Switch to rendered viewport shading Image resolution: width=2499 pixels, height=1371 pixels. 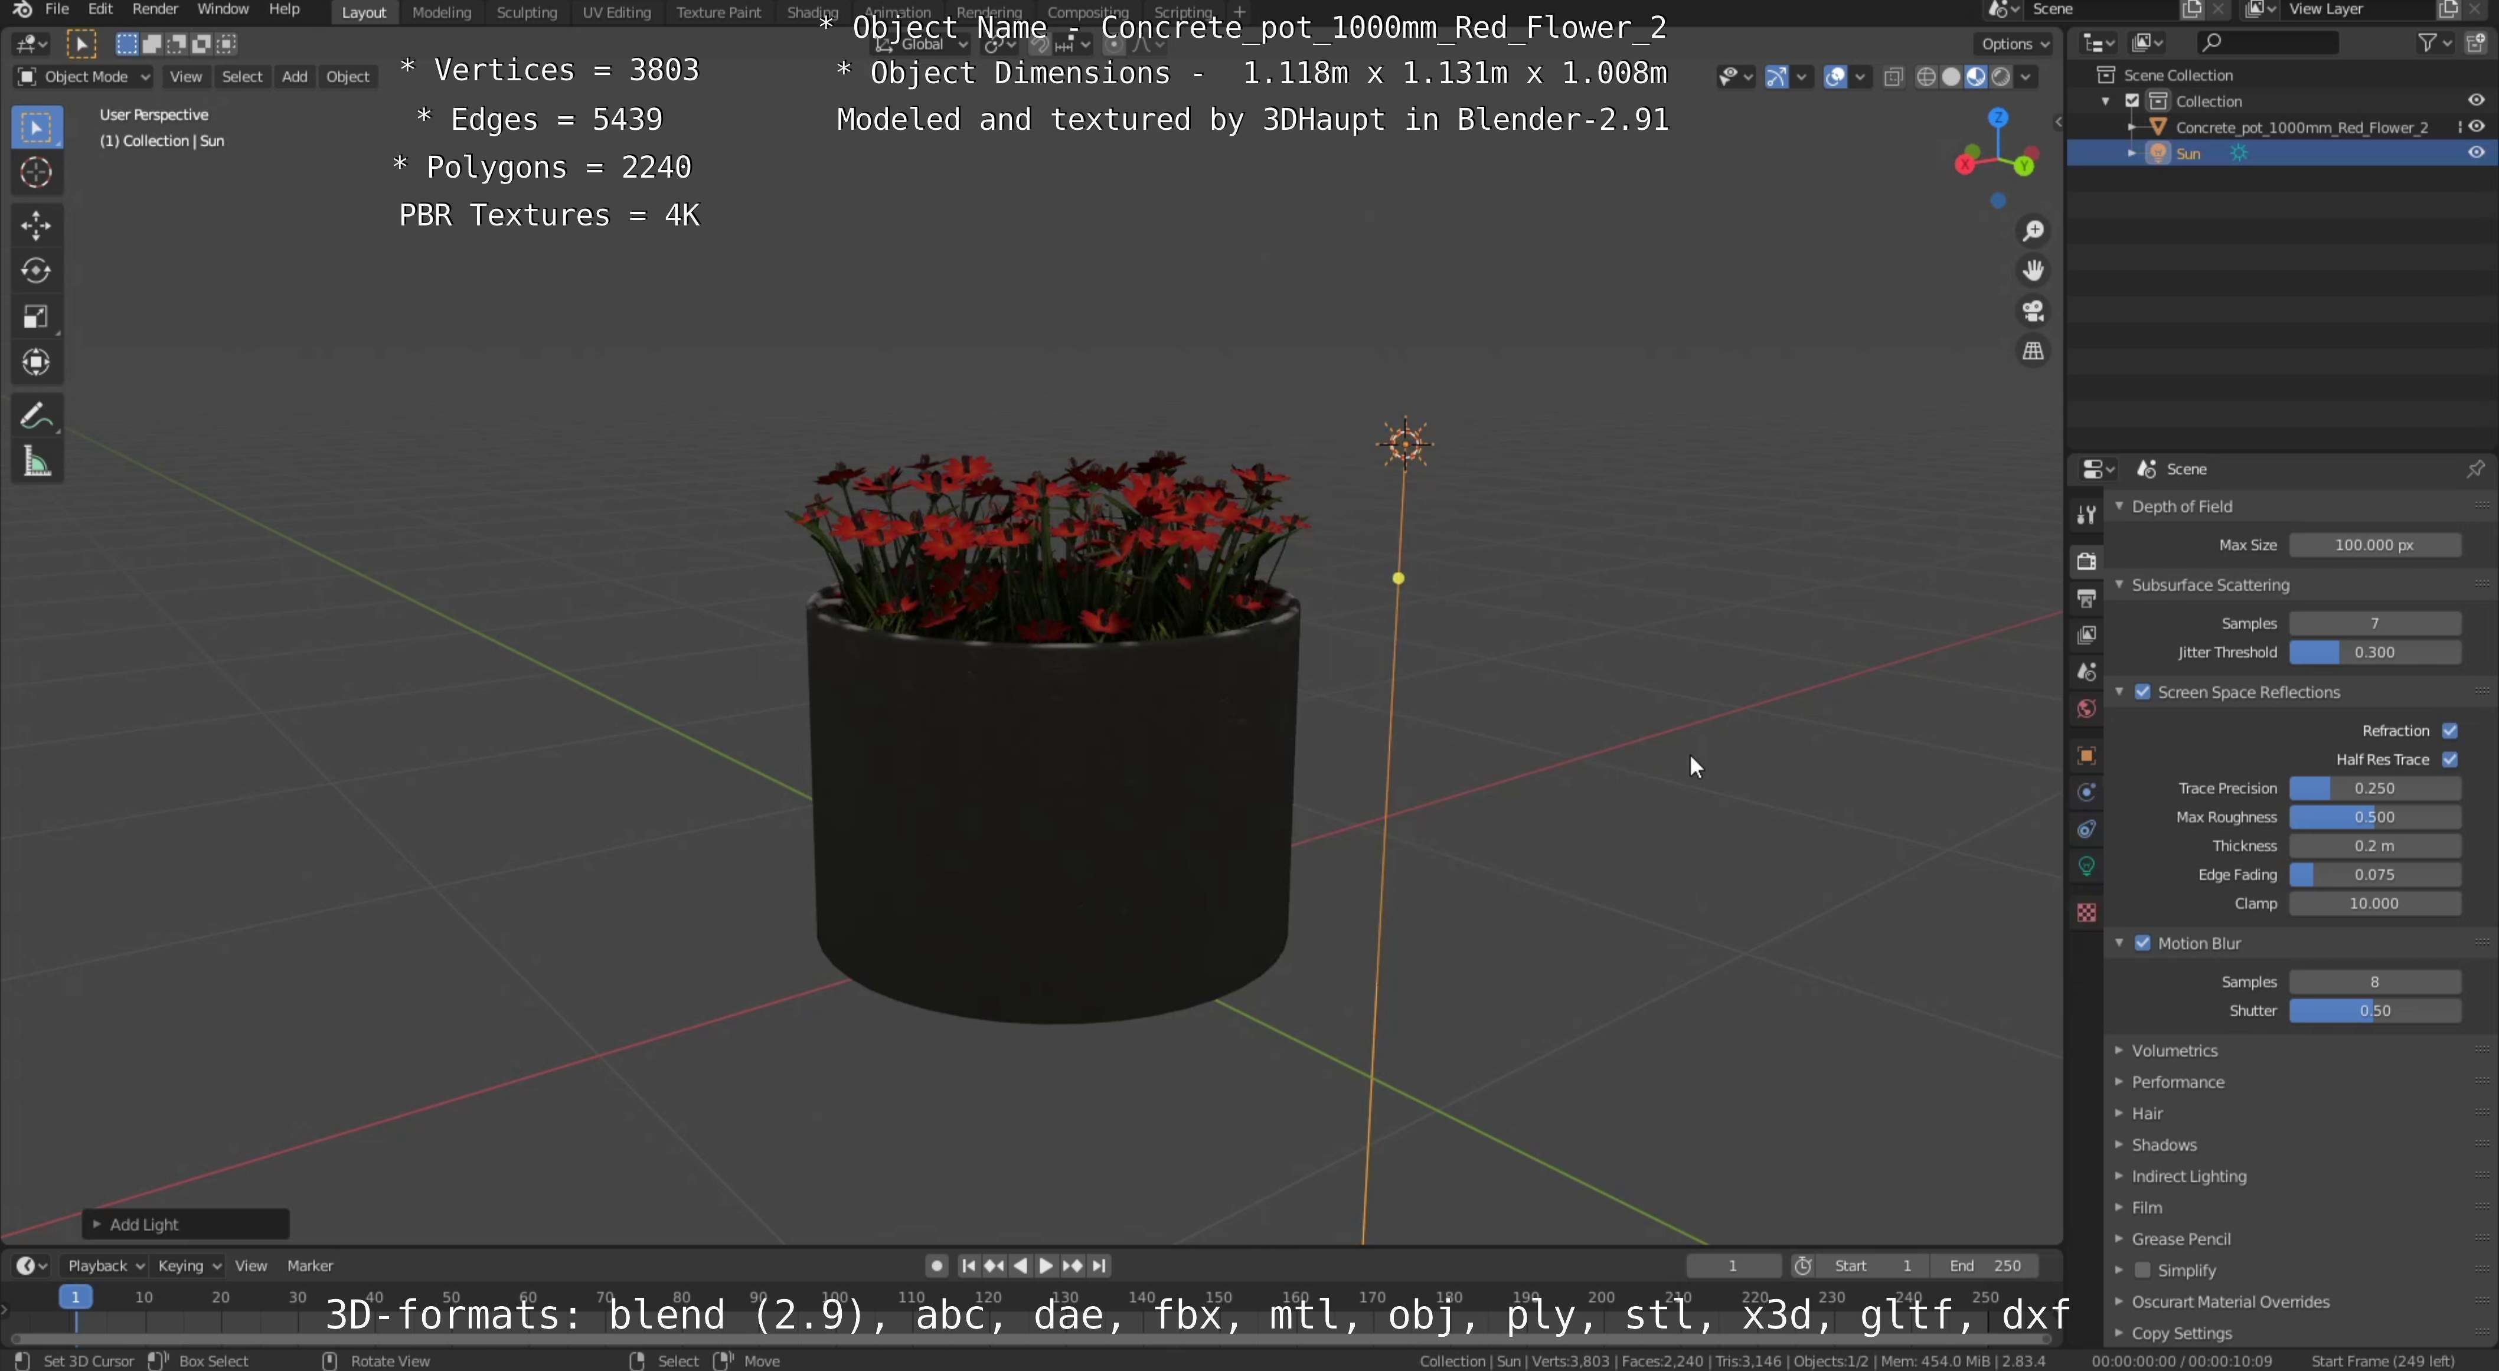2000,77
